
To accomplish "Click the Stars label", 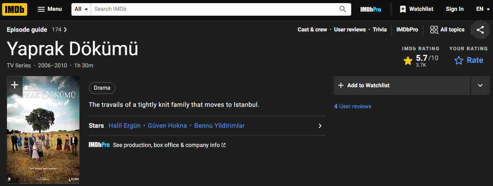I will coord(96,126).
